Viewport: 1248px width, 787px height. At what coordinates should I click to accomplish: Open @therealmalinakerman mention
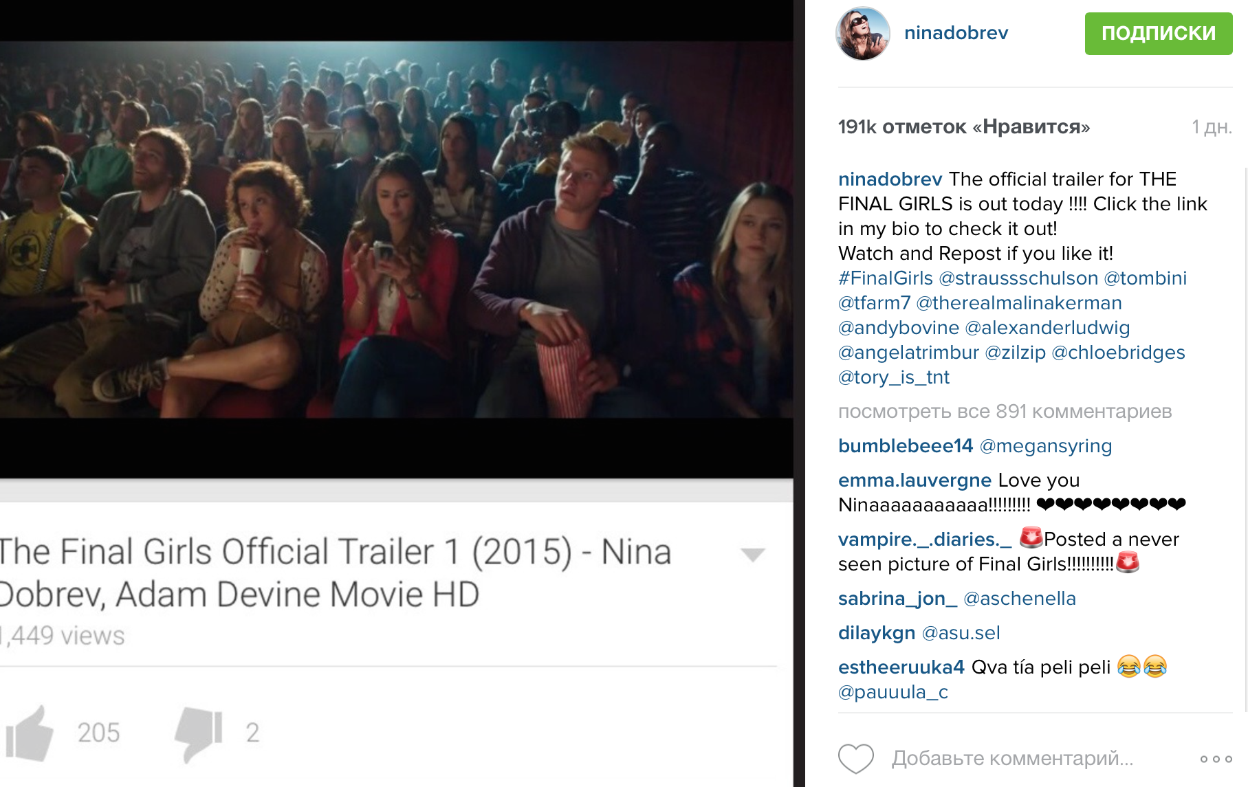1019,303
